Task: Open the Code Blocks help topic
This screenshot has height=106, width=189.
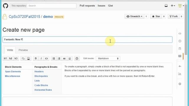Action: tap(41, 85)
